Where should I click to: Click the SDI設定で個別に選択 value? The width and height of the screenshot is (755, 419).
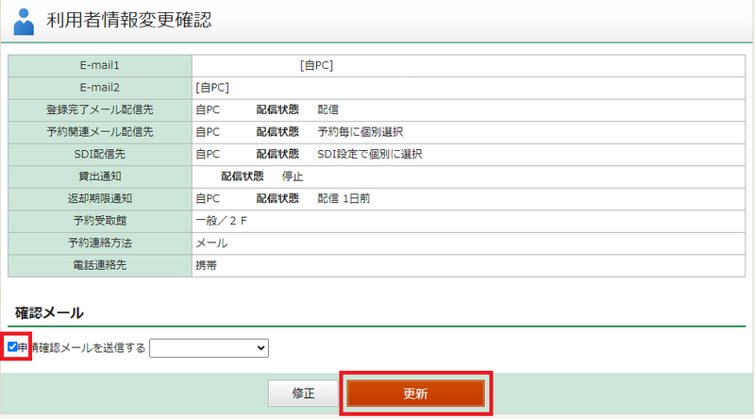click(x=370, y=154)
